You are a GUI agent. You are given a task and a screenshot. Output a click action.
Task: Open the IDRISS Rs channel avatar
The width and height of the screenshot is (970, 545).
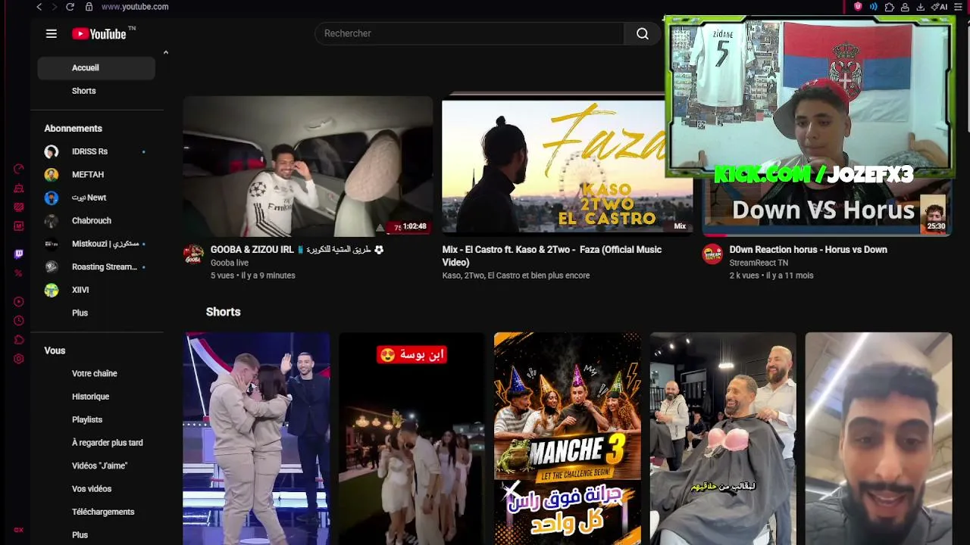pos(52,151)
